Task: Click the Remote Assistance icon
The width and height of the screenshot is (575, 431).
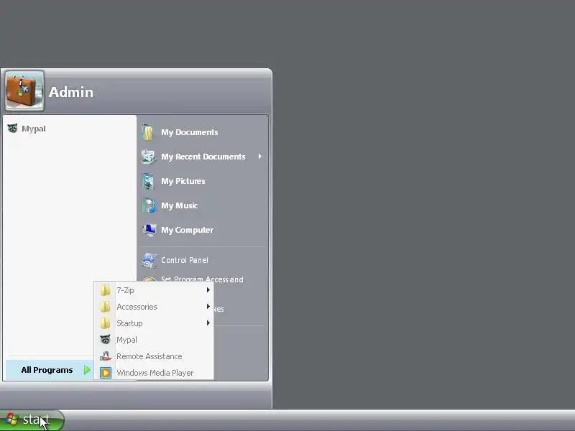Action: (x=105, y=356)
